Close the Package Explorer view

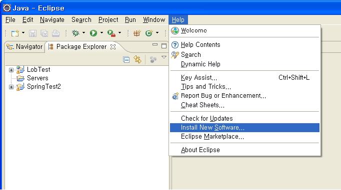[x=113, y=47]
